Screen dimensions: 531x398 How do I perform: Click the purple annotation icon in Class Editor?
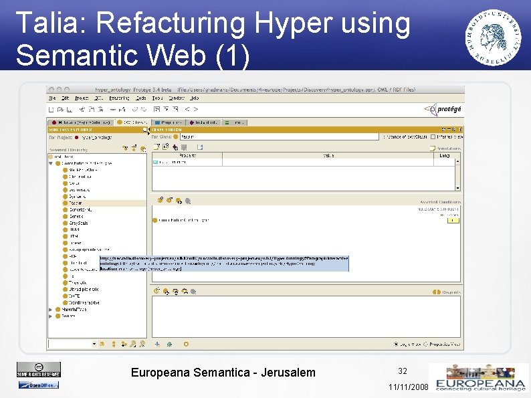click(175, 147)
